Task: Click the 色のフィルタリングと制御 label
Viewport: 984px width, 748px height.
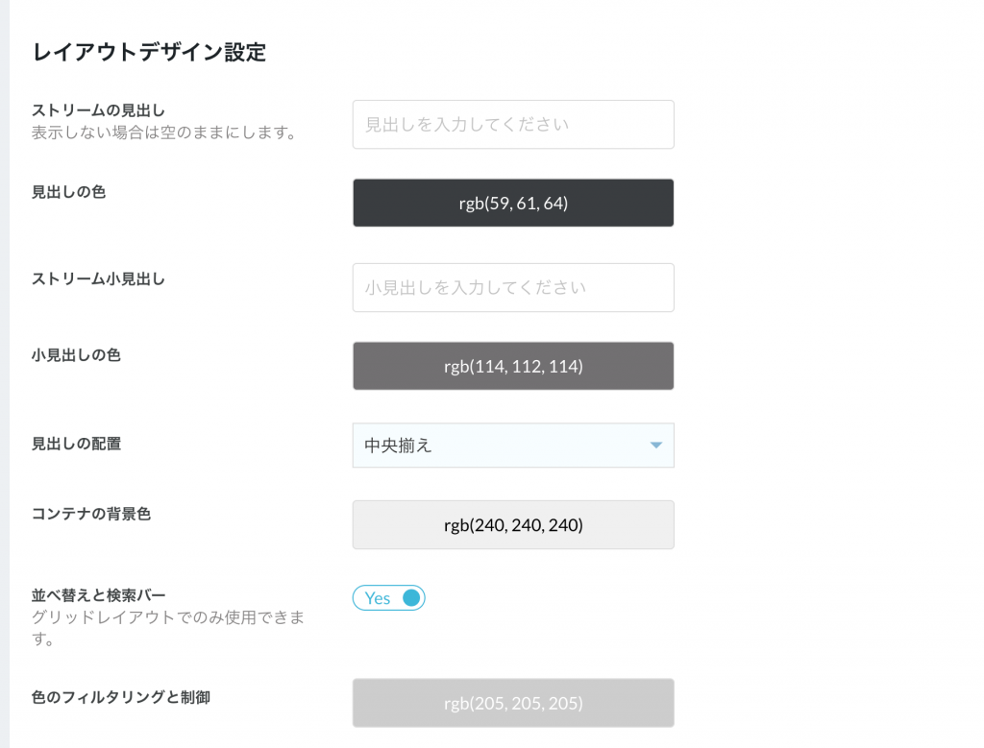Action: pyautogui.click(x=121, y=697)
